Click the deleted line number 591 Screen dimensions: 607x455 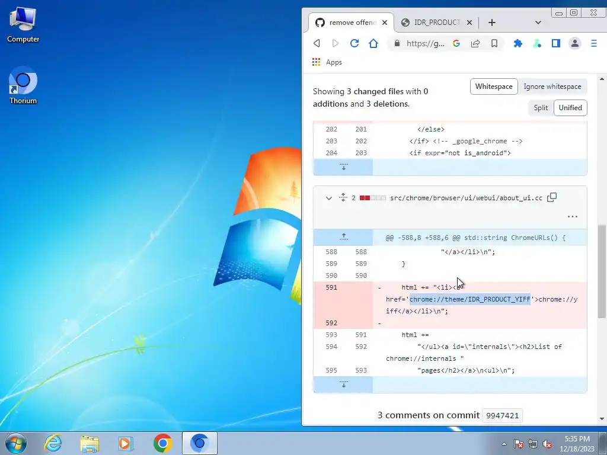pyautogui.click(x=331, y=287)
